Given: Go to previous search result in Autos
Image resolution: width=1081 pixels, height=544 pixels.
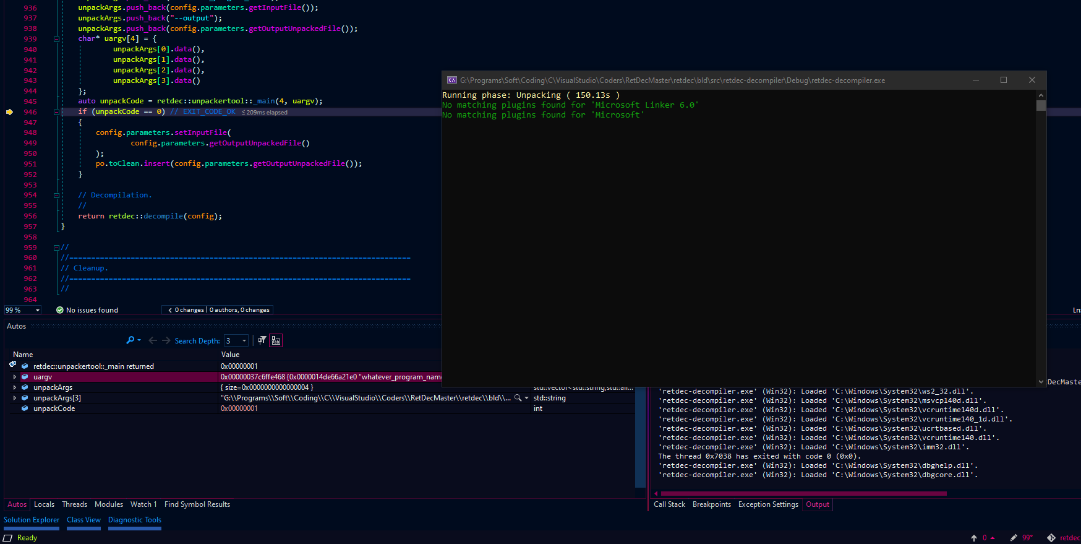Looking at the screenshot, I should click(x=153, y=340).
